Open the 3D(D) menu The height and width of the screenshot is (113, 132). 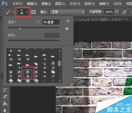117,4
